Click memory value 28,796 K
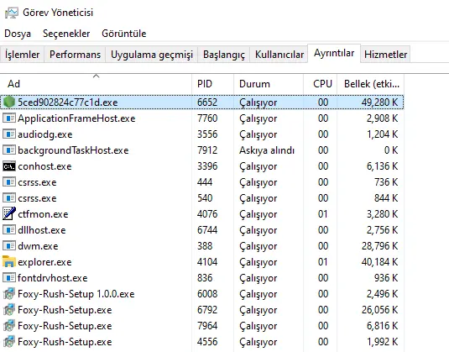 379,246
